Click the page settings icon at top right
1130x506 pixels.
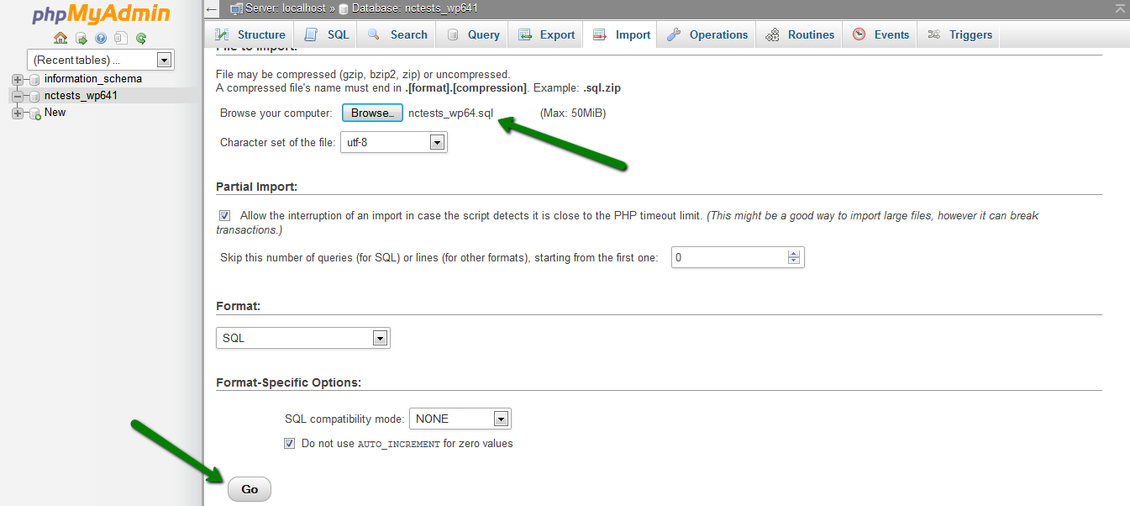coord(1119,8)
